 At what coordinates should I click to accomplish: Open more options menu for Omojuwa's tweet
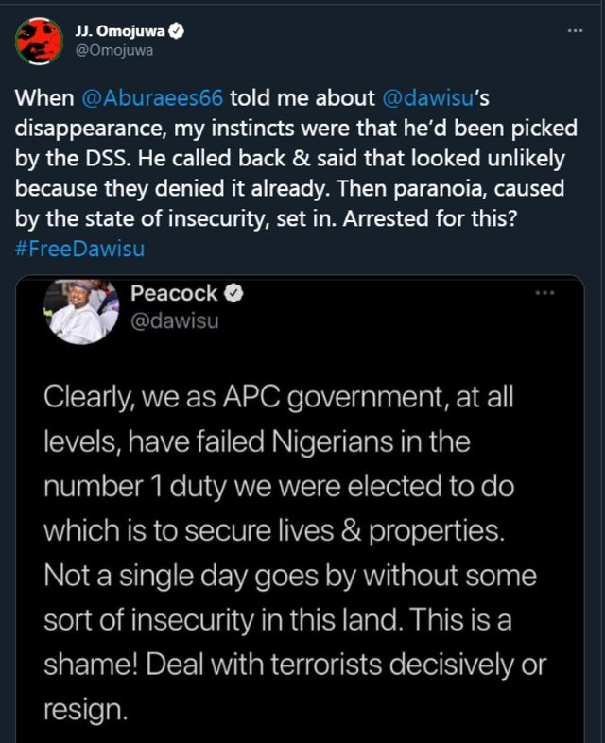coord(574,31)
